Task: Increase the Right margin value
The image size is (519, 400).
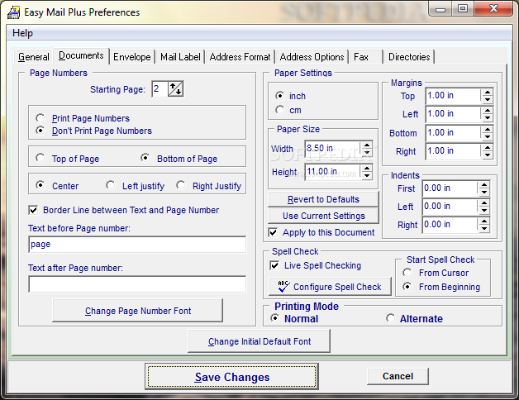Action: coord(487,148)
